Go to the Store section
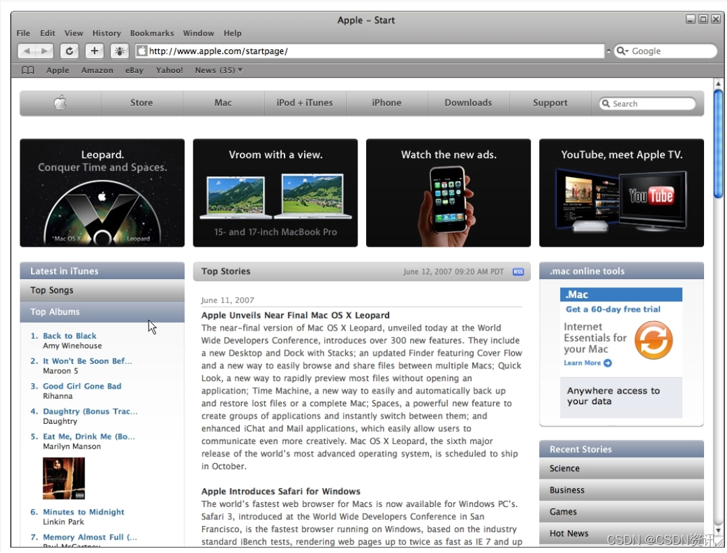 141,103
